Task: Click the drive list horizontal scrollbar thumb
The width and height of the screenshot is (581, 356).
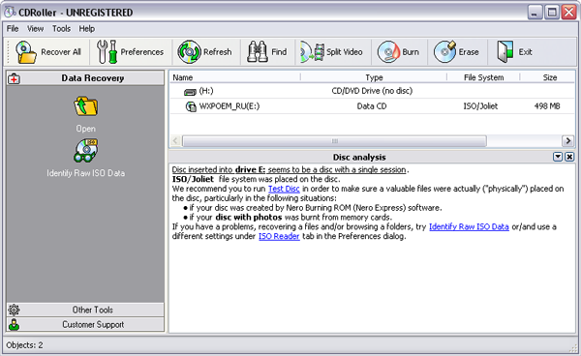Action: coord(334,141)
